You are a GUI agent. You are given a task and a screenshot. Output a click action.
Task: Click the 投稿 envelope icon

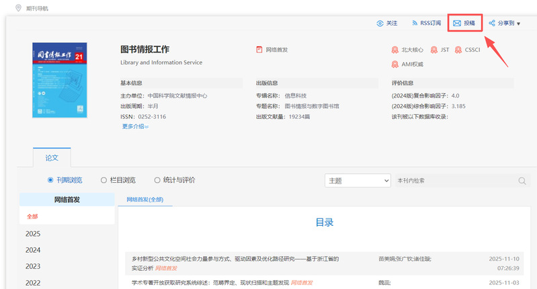[x=457, y=24]
